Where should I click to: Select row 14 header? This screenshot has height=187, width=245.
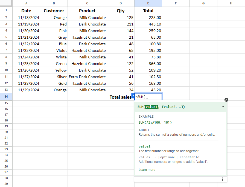pyautogui.click(x=6, y=97)
